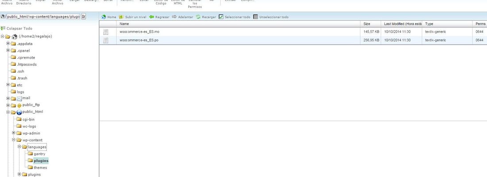Click the path input field
The height and width of the screenshot is (177, 487).
pyautogui.click(x=43, y=16)
